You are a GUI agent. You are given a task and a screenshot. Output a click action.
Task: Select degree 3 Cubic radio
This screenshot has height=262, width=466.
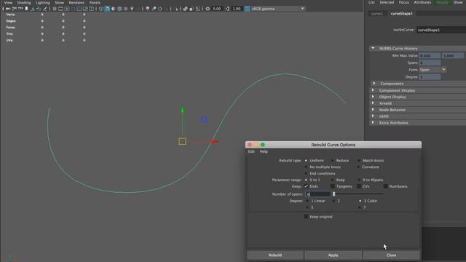click(360, 201)
